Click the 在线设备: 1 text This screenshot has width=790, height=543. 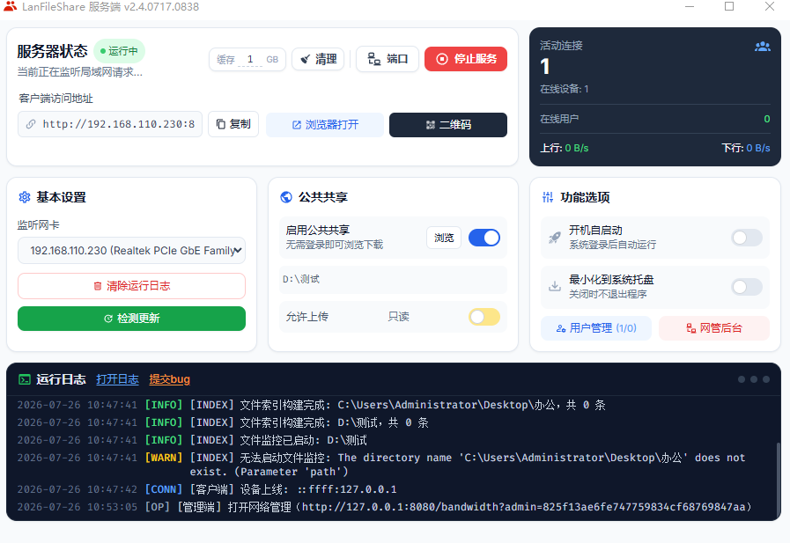(x=565, y=89)
